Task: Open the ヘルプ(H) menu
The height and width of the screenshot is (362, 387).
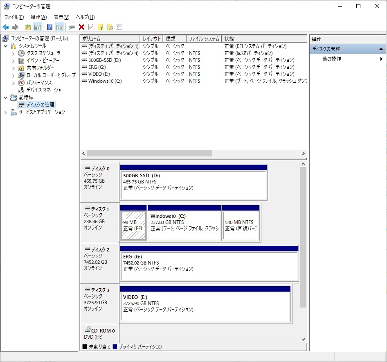Action: 85,17
